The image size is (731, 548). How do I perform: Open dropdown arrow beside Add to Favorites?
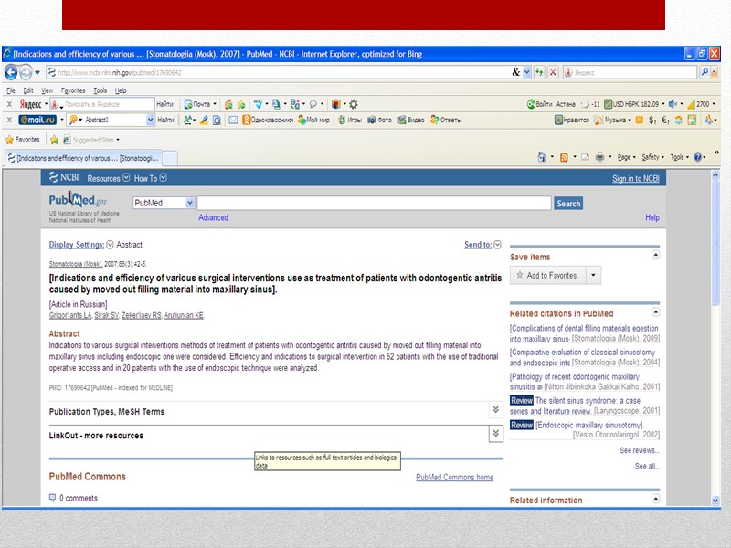593,275
